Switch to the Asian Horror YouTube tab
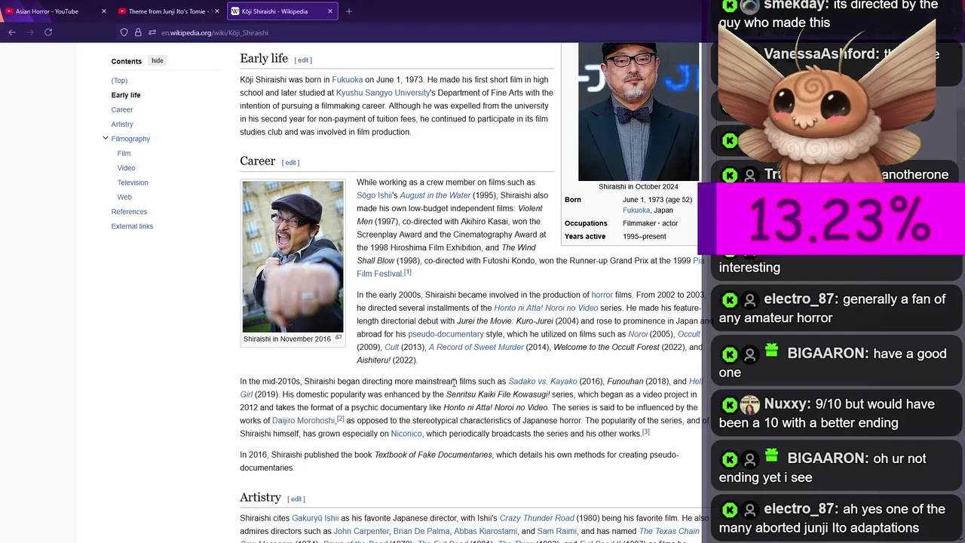The width and height of the screenshot is (965, 543). pyautogui.click(x=54, y=11)
